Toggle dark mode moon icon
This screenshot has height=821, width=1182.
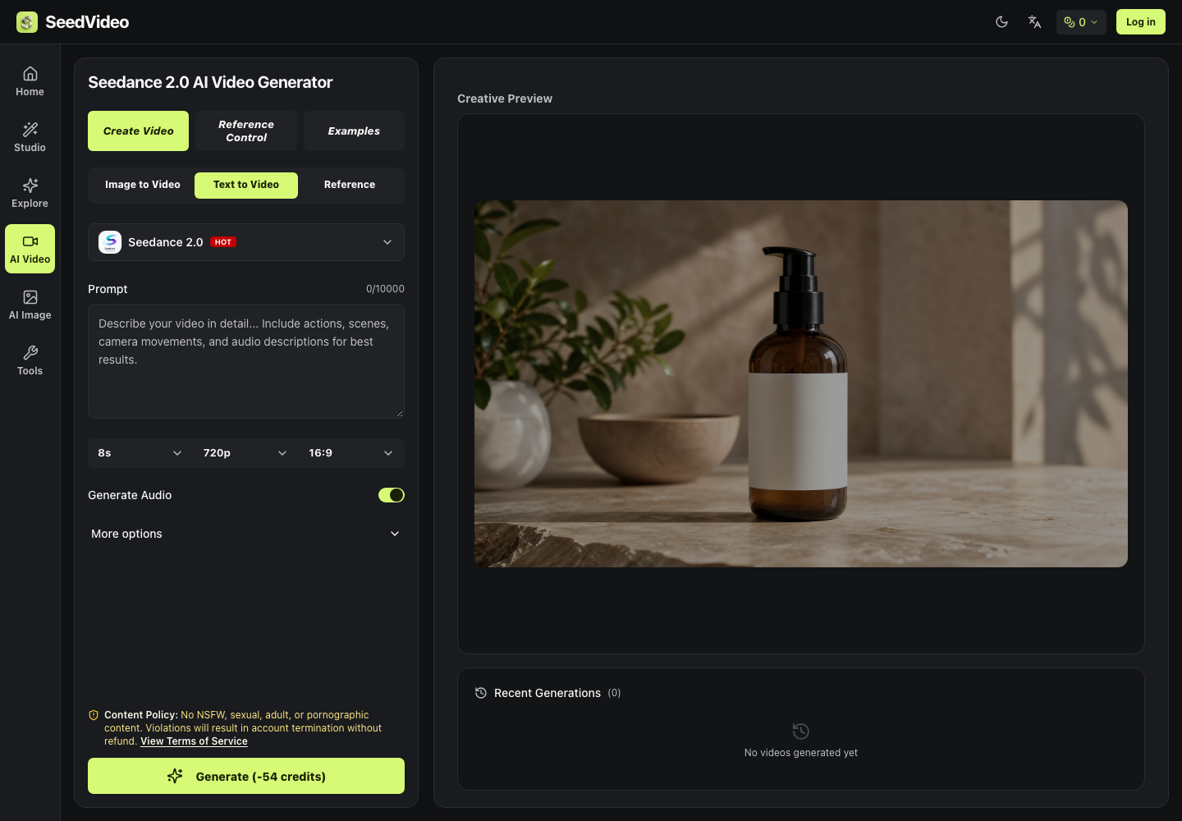pos(1001,22)
